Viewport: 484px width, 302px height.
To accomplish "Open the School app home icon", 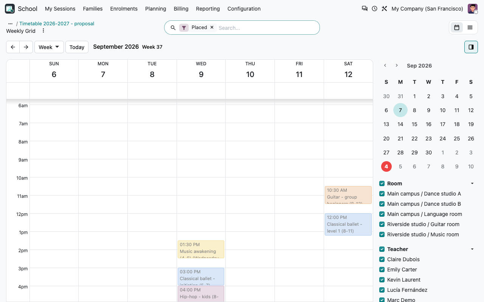I will tap(10, 9).
